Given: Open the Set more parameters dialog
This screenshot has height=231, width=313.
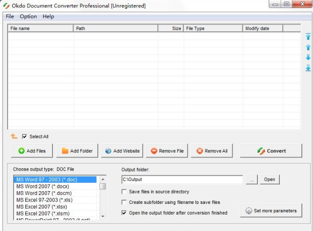Looking at the screenshot, I should [x=271, y=210].
